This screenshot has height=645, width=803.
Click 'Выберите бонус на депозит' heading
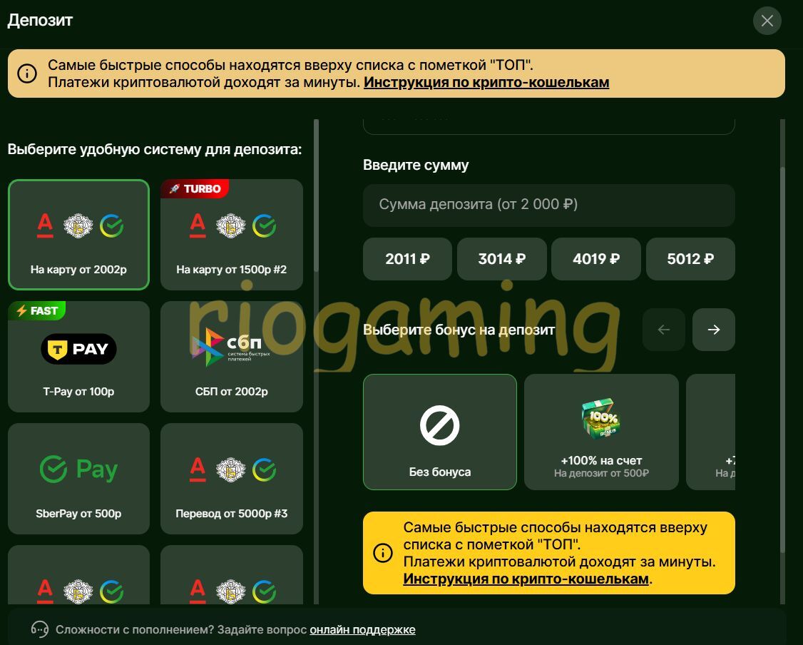pyautogui.click(x=459, y=330)
